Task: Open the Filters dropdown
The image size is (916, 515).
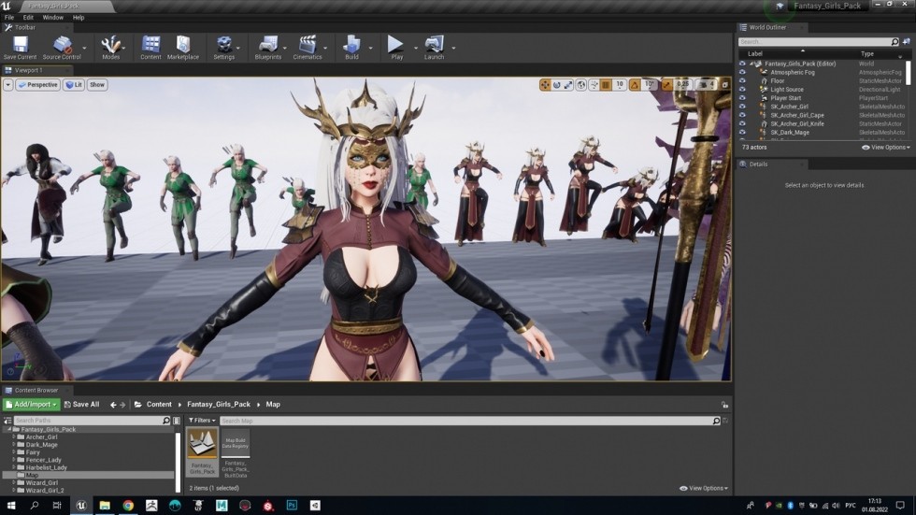Action: (202, 421)
